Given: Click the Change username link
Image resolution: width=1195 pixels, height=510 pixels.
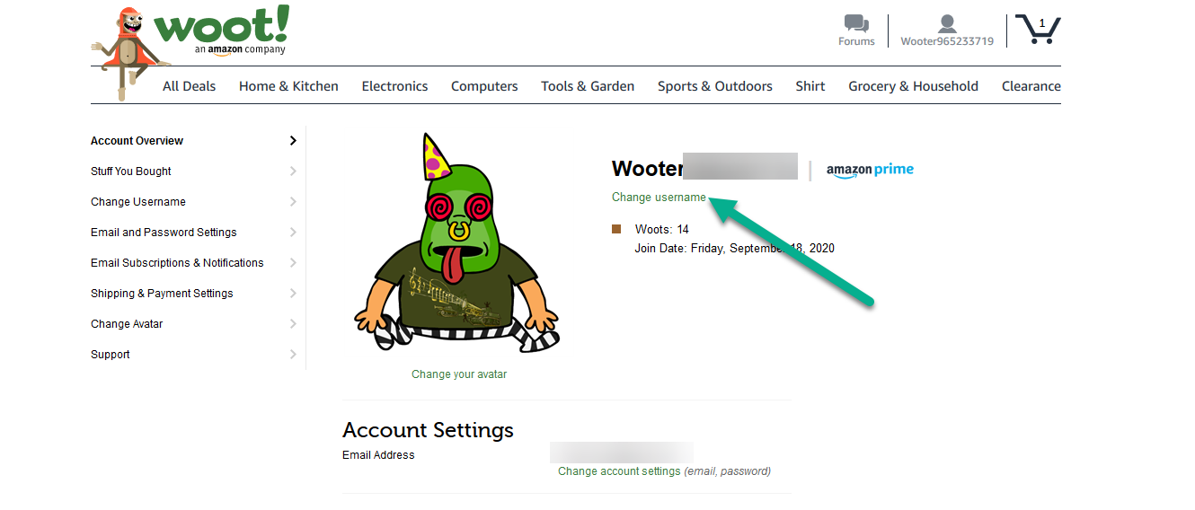Looking at the screenshot, I should 659,198.
